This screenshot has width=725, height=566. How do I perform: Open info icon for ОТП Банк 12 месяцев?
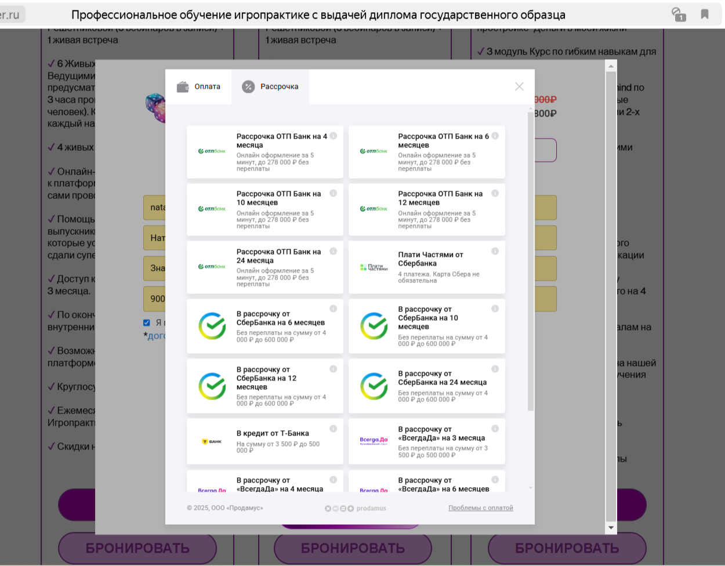pyautogui.click(x=495, y=193)
